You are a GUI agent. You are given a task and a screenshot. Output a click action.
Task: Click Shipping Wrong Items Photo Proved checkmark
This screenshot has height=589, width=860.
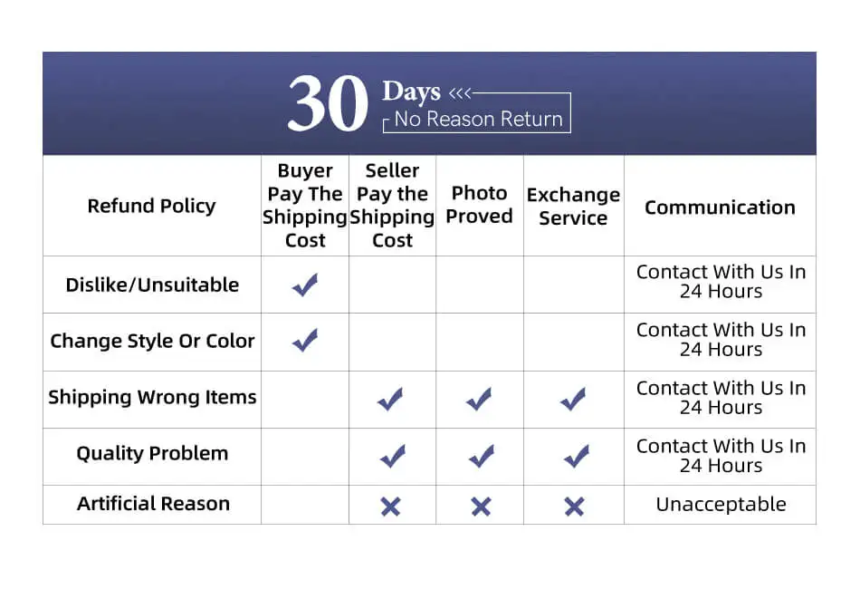pyautogui.click(x=479, y=399)
